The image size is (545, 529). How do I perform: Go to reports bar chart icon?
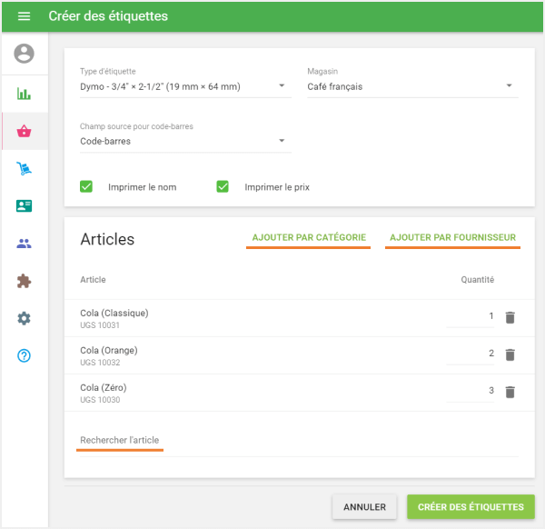[x=24, y=94]
